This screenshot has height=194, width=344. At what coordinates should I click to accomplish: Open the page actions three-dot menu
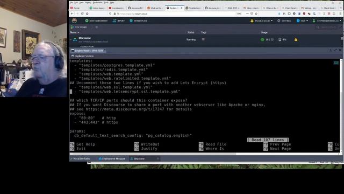click(247, 13)
